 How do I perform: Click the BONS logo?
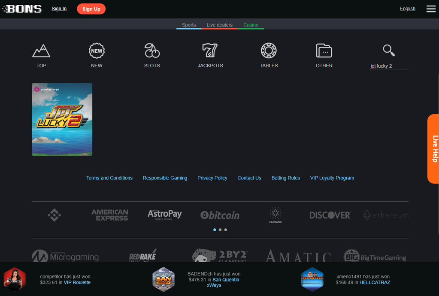(x=22, y=9)
